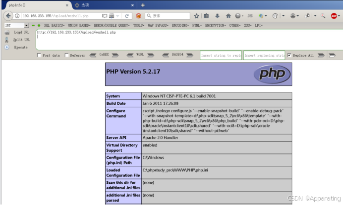Click the globe extension icon
Image resolution: width=343 pixels, height=205 pixels.
pos(292,16)
